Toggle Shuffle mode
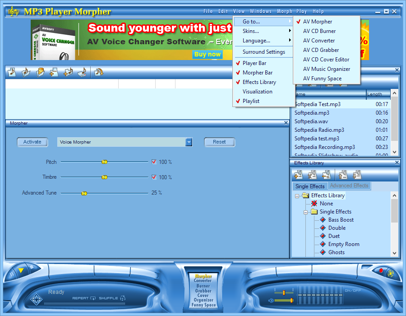 pyautogui.click(x=112, y=298)
